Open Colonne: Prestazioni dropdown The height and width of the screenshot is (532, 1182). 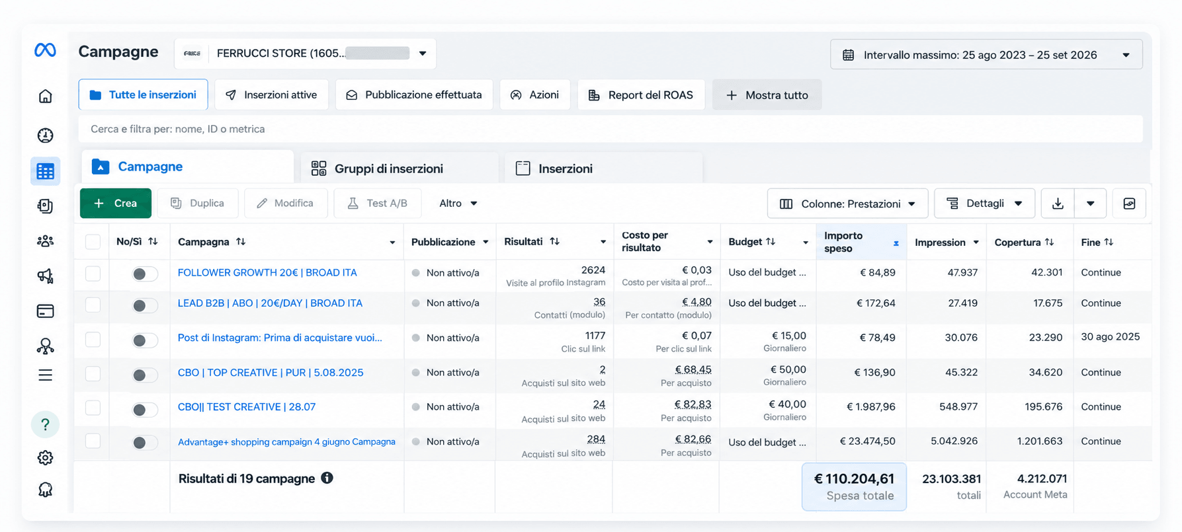pyautogui.click(x=847, y=204)
